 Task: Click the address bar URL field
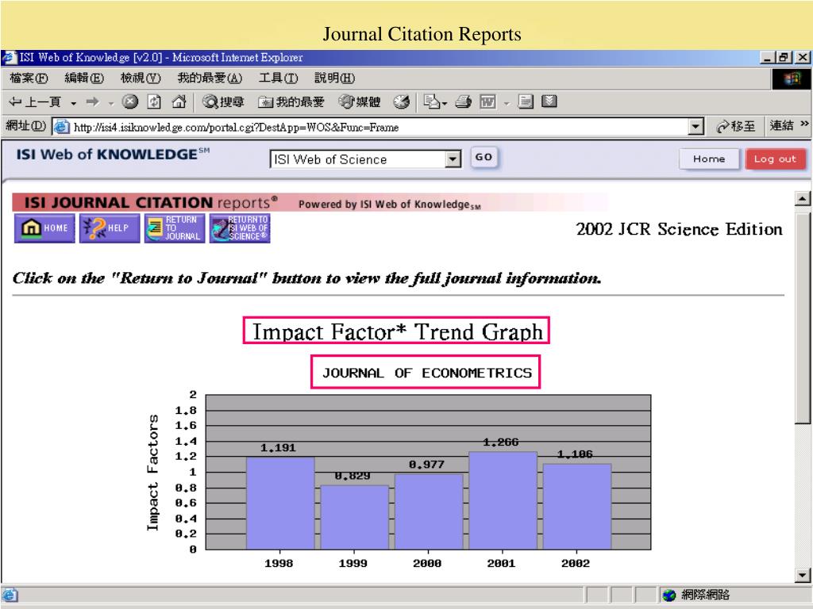coord(379,127)
